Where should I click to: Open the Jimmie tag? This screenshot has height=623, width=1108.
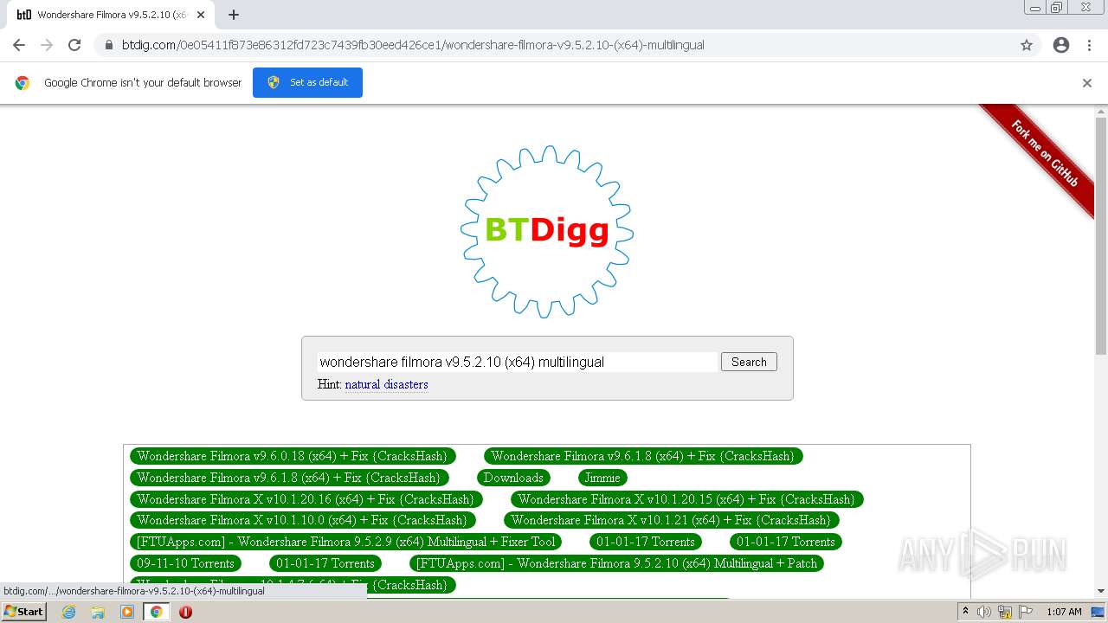(x=602, y=478)
